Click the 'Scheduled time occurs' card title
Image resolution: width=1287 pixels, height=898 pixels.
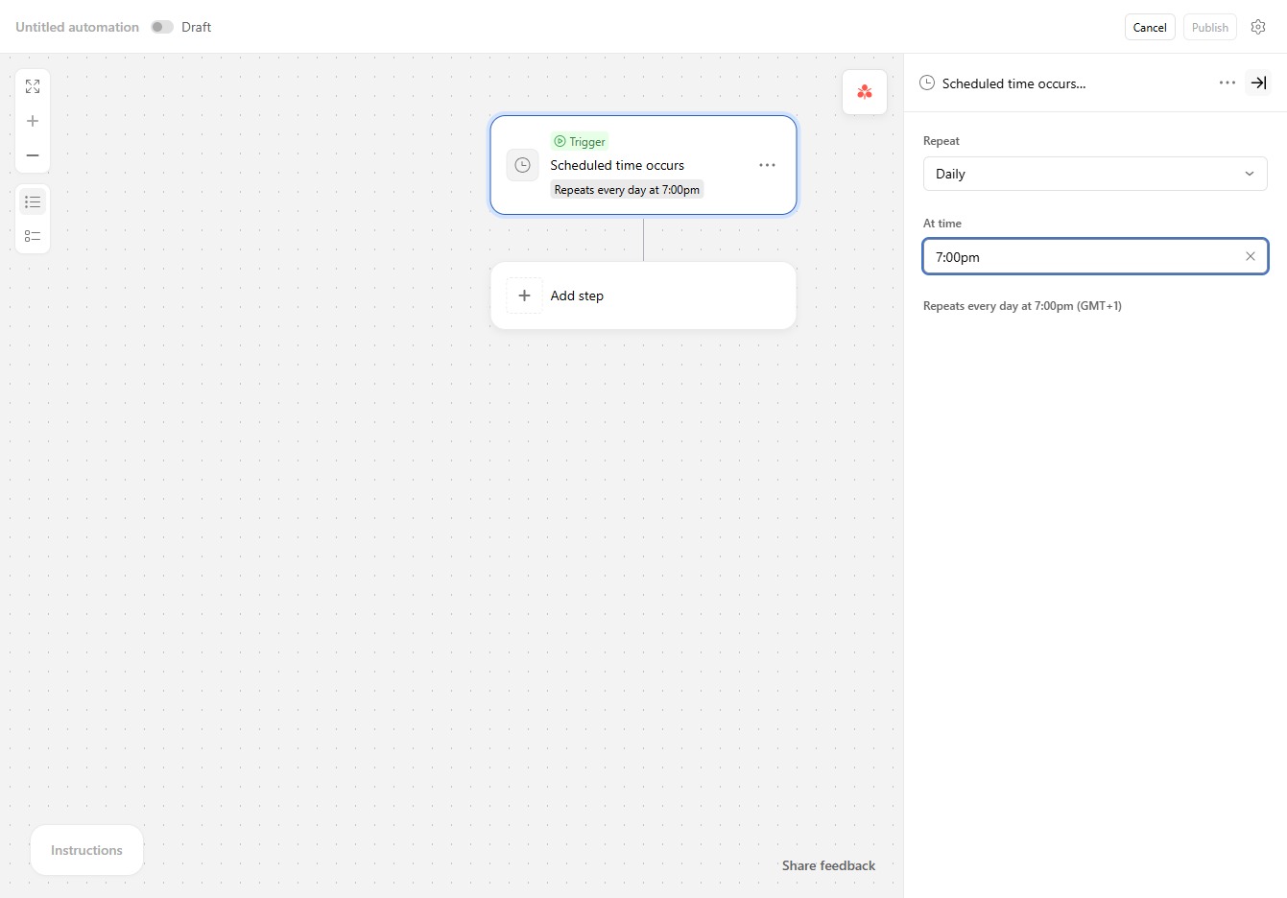[617, 165]
